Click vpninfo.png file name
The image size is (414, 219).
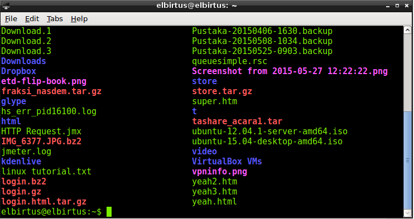219,172
